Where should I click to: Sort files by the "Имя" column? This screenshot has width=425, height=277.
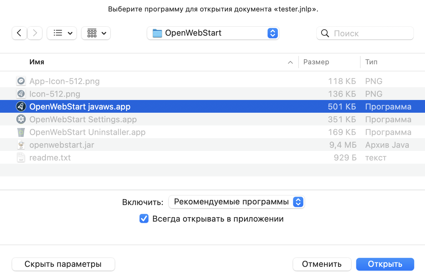(37, 62)
